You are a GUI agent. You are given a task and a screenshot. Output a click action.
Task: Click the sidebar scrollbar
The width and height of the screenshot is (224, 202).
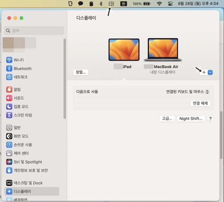point(65,79)
